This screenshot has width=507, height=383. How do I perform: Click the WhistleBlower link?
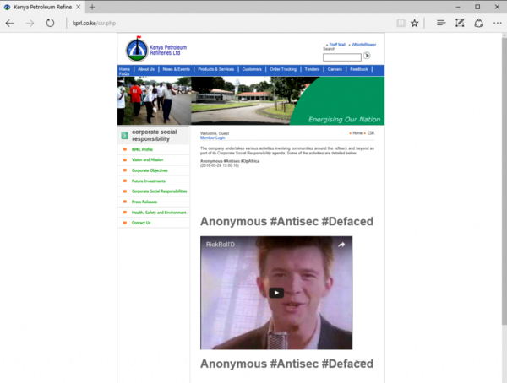pyautogui.click(x=363, y=45)
